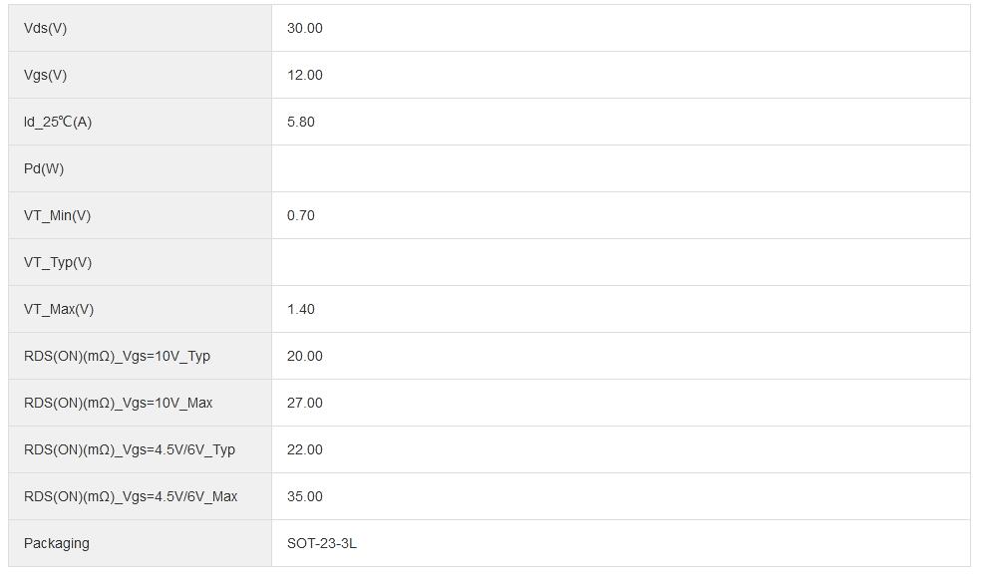The width and height of the screenshot is (981, 576).
Task: Click the VT_Min(V) row label
Action: click(x=57, y=215)
